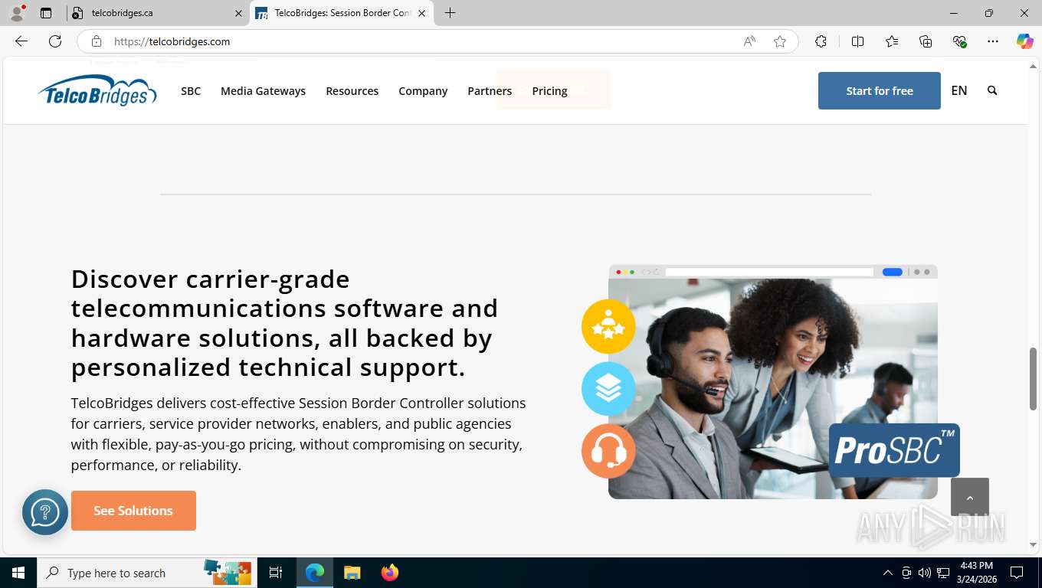Open Task View in the taskbar
1042x588 pixels.
point(276,573)
